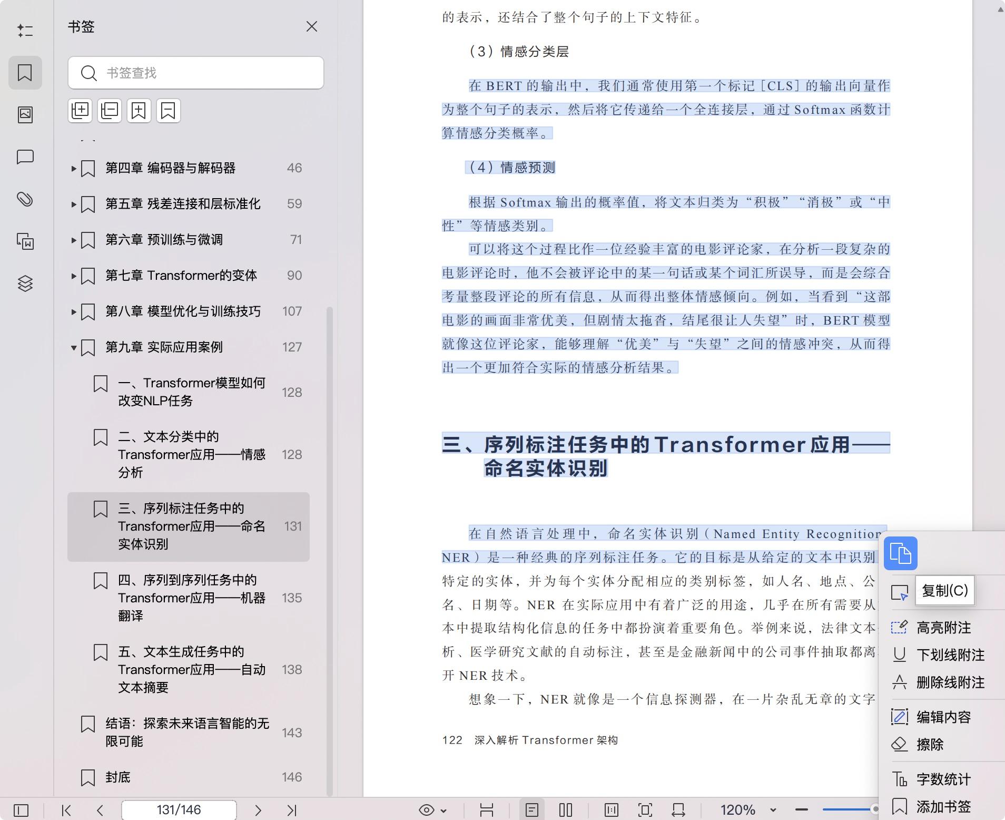Open the Thumbnails panel icon in sidebar

(x=25, y=114)
